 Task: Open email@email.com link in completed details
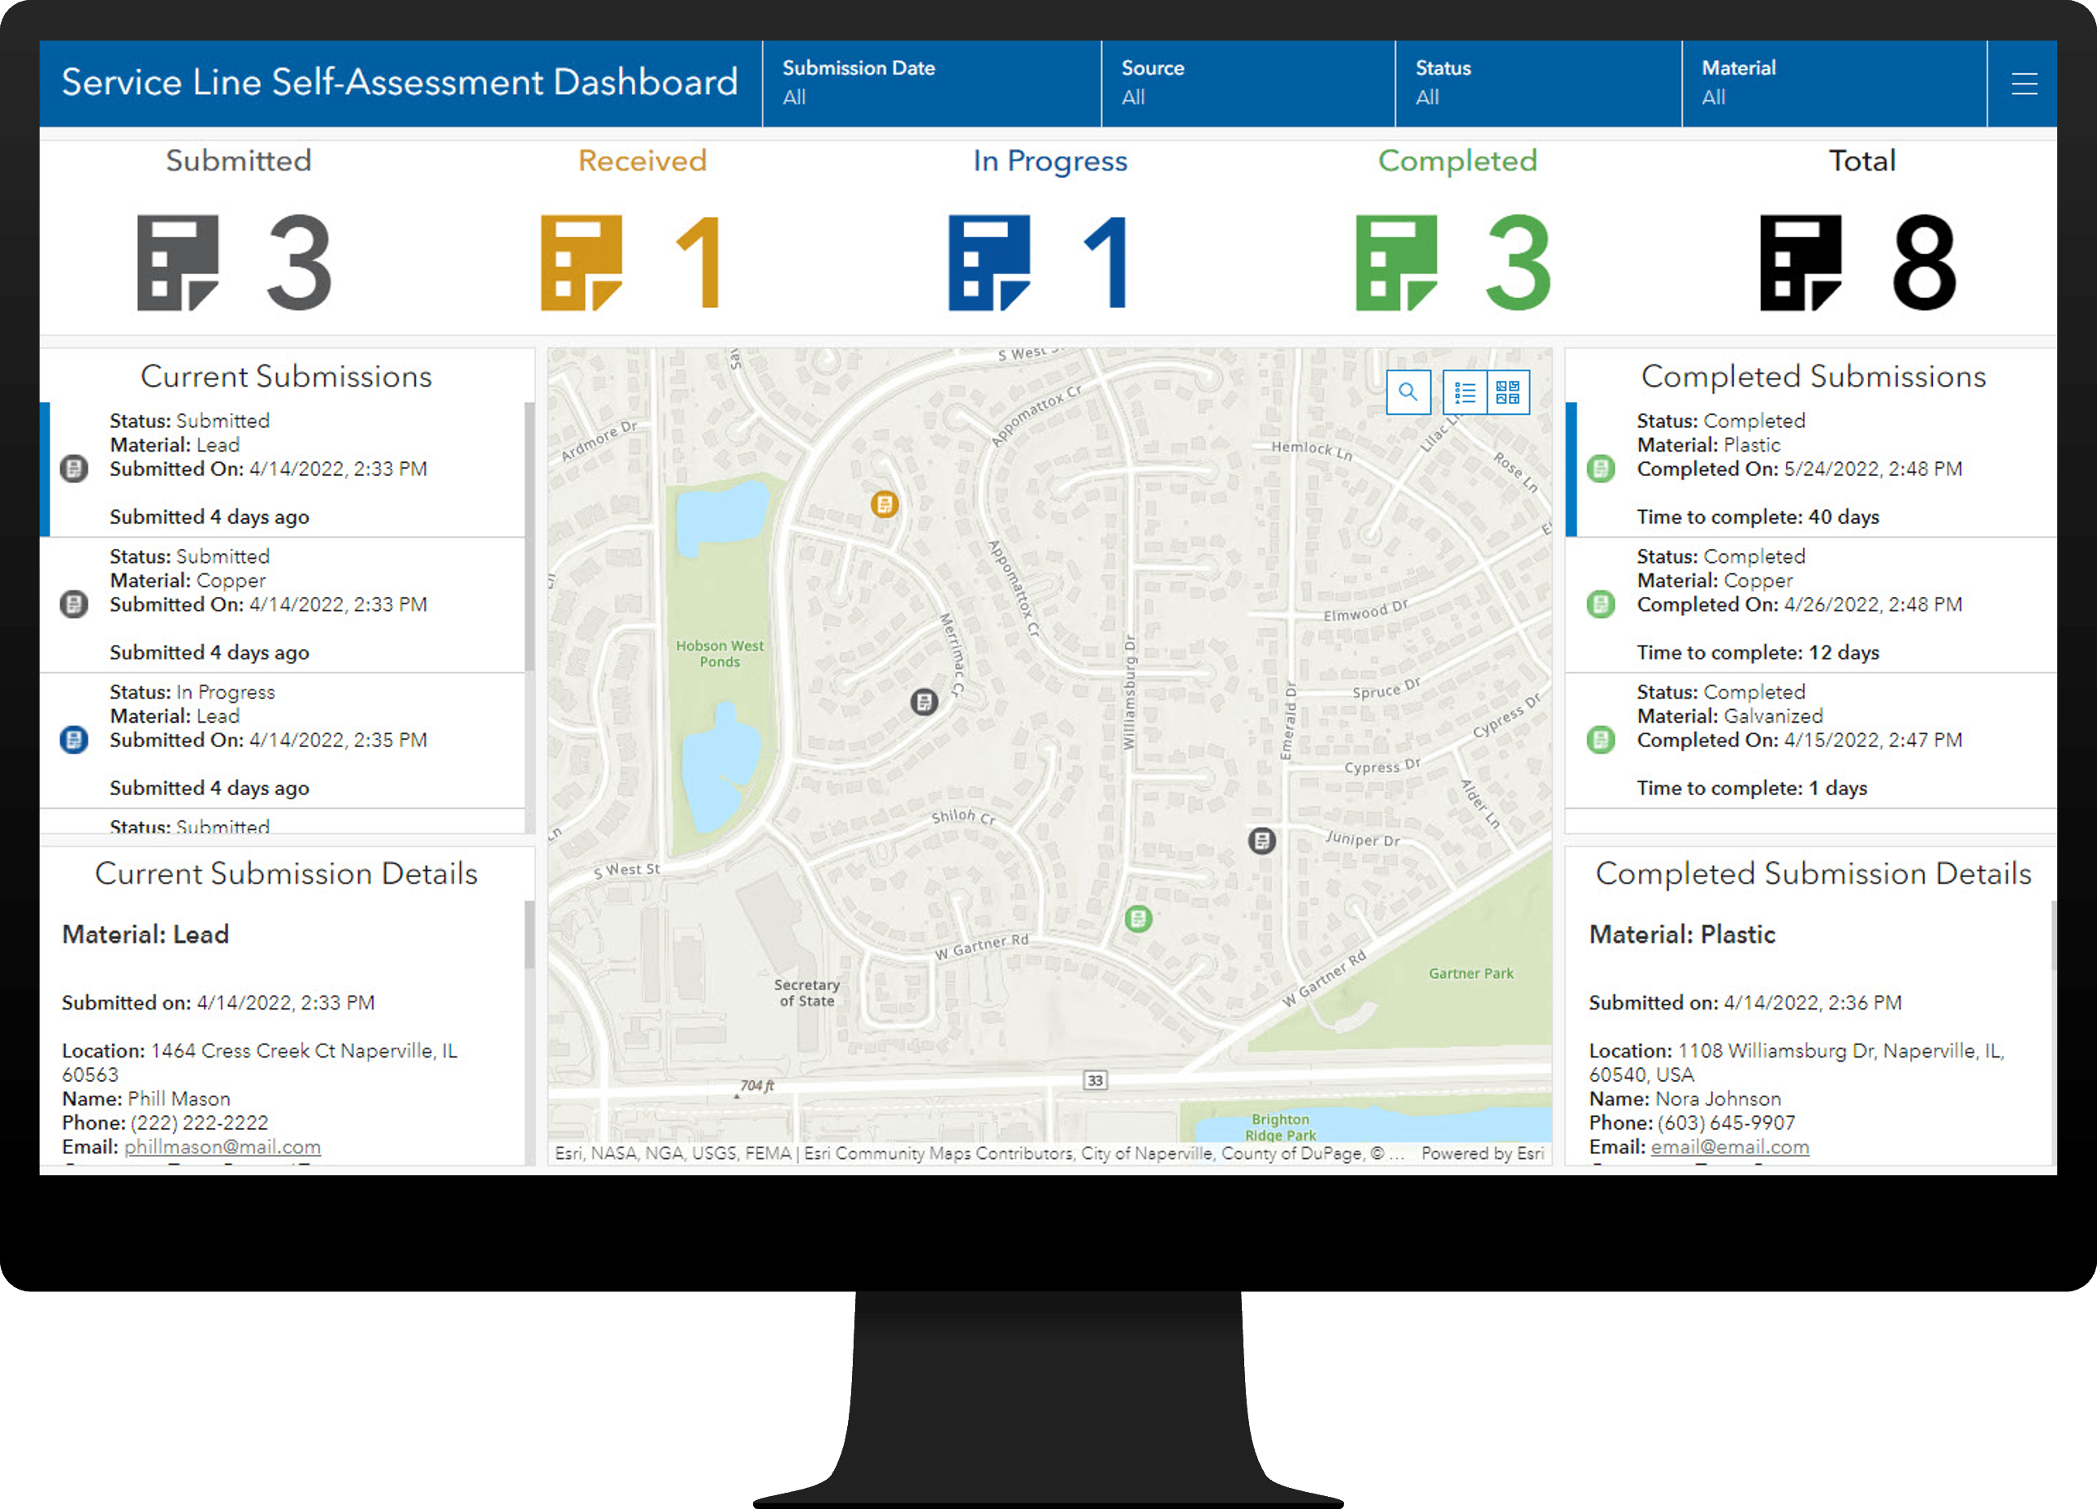point(1729,1147)
